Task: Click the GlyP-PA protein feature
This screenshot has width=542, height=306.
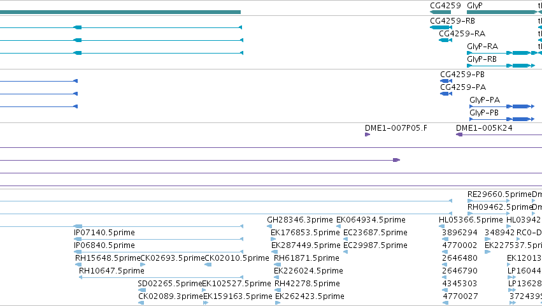Action: [x=502, y=106]
